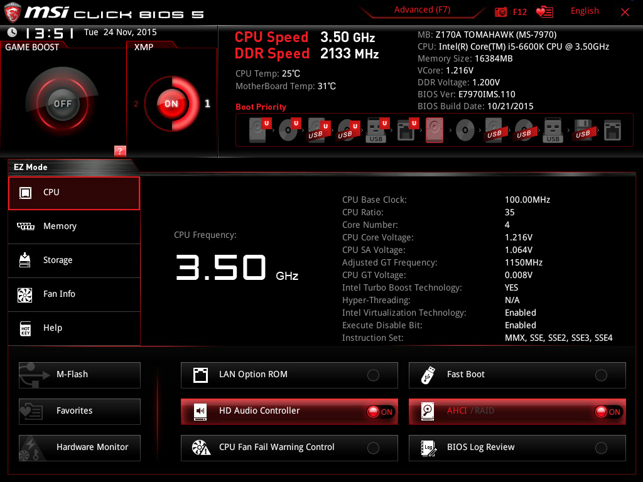Select the UEFI network boot device
This screenshot has width=643, height=482.
coord(407,131)
